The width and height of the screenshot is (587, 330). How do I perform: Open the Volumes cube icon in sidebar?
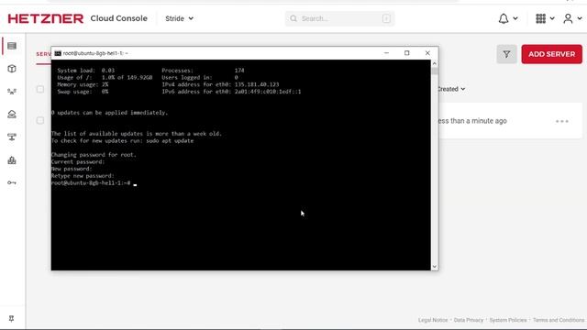(12, 69)
